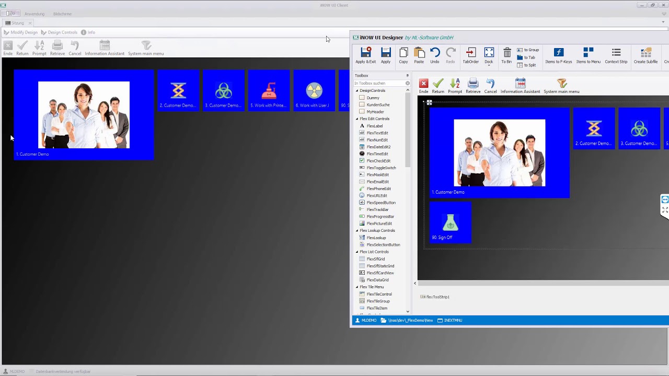Collapse the DesignControls toolbox group
The height and width of the screenshot is (376, 669).
click(x=357, y=91)
